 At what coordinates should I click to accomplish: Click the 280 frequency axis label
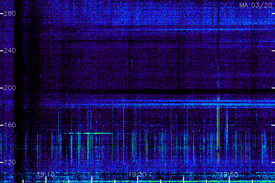pos(10,13)
